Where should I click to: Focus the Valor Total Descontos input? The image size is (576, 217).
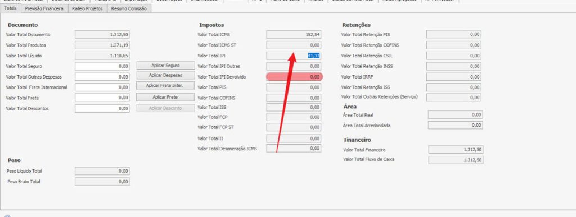coord(102,109)
